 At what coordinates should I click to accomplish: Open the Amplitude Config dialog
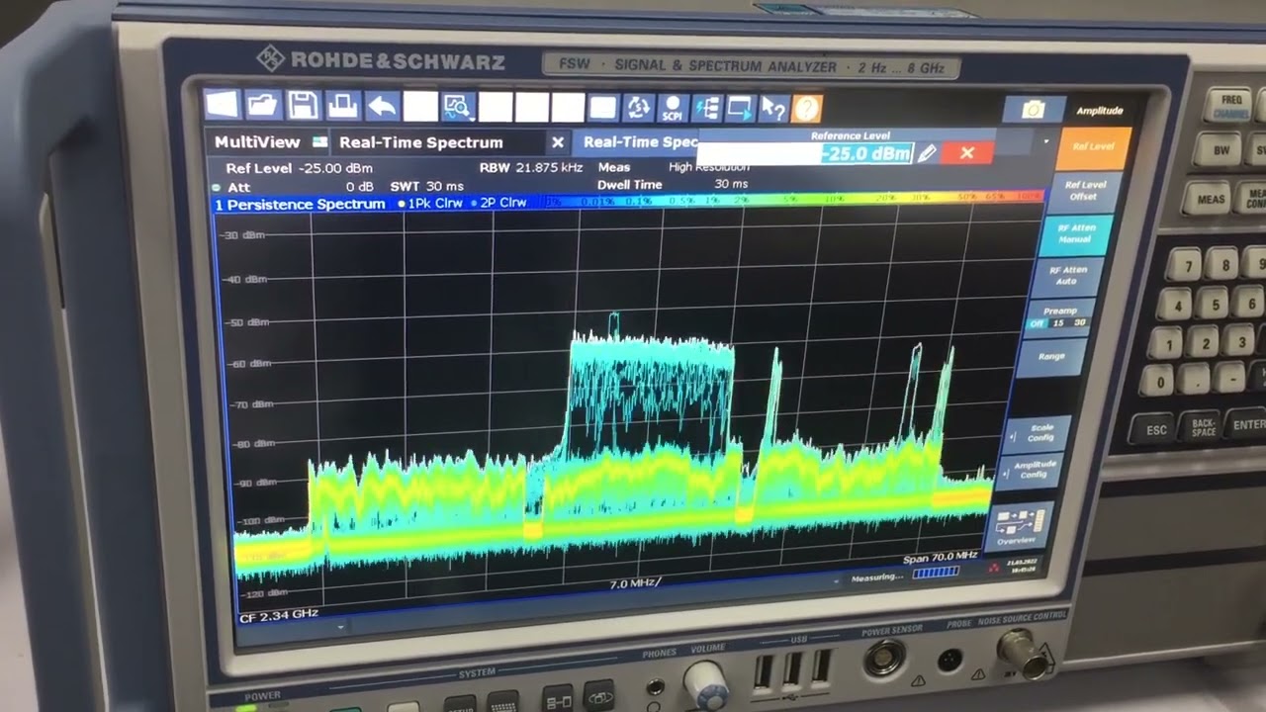coord(1032,470)
